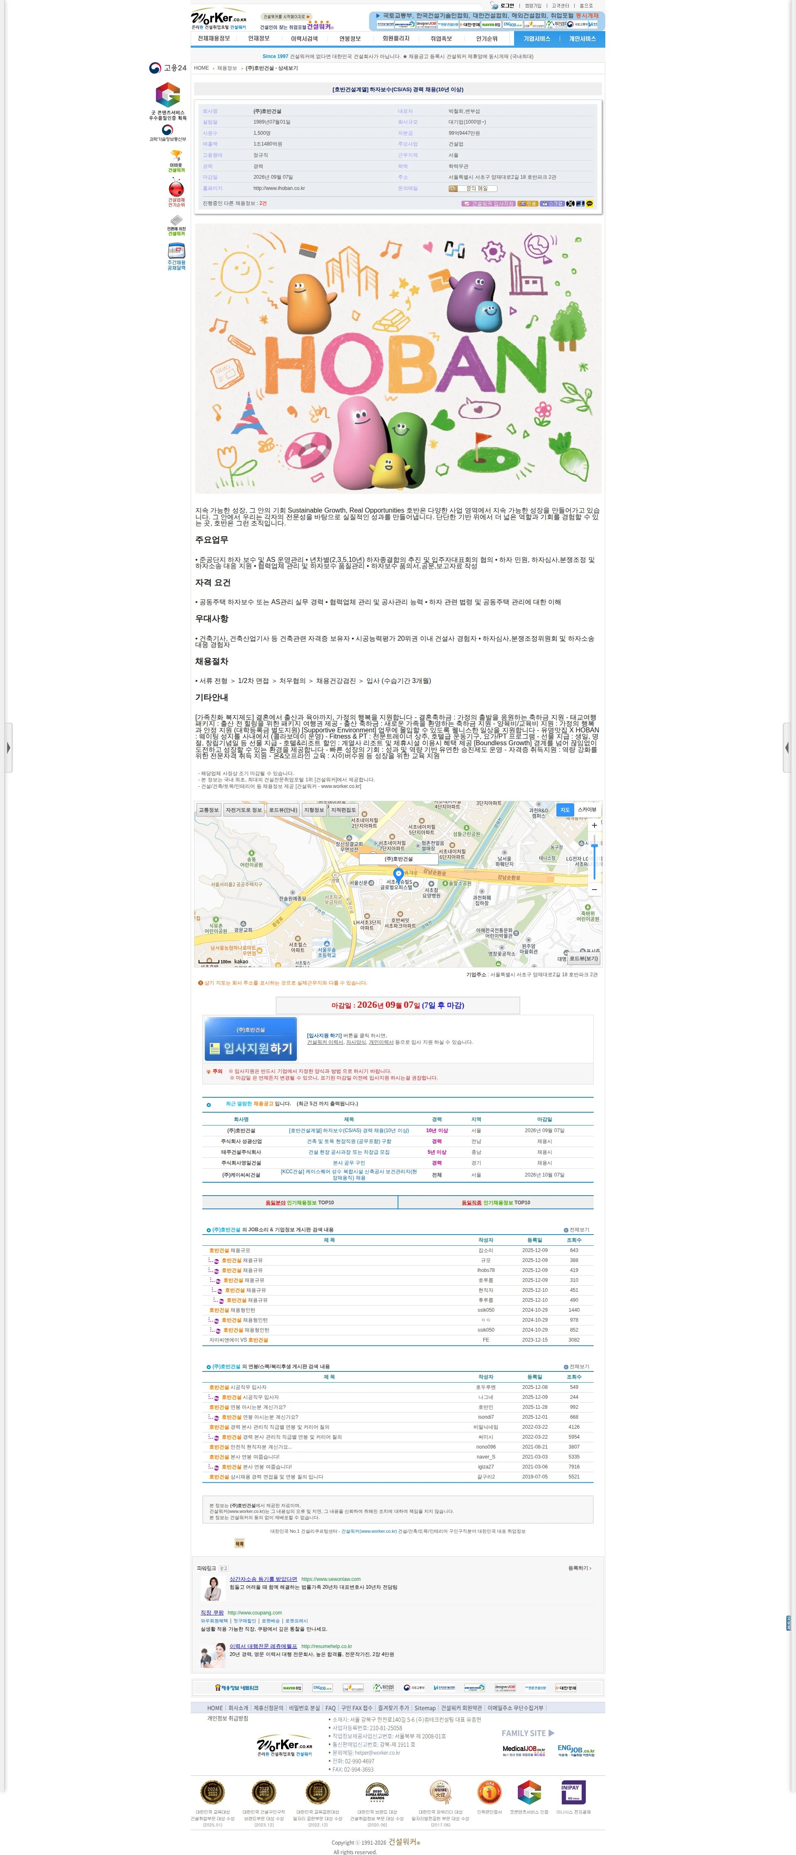Open the 이력서검색 menu

[304, 39]
